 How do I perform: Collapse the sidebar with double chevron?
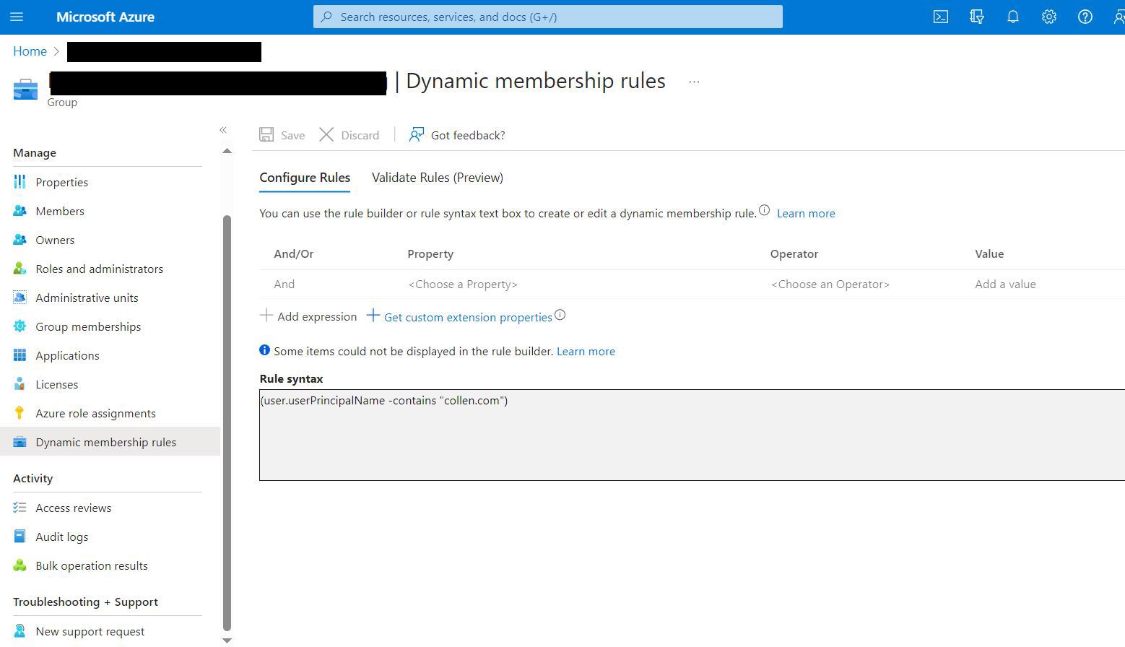click(223, 130)
